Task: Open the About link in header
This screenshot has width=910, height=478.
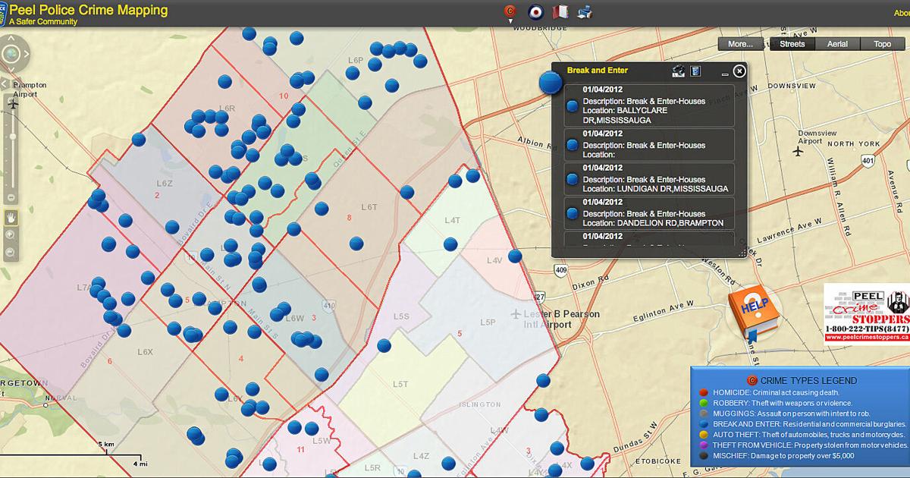Action: click(x=900, y=11)
